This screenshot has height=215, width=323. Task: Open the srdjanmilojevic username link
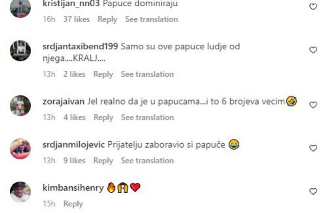point(74,145)
